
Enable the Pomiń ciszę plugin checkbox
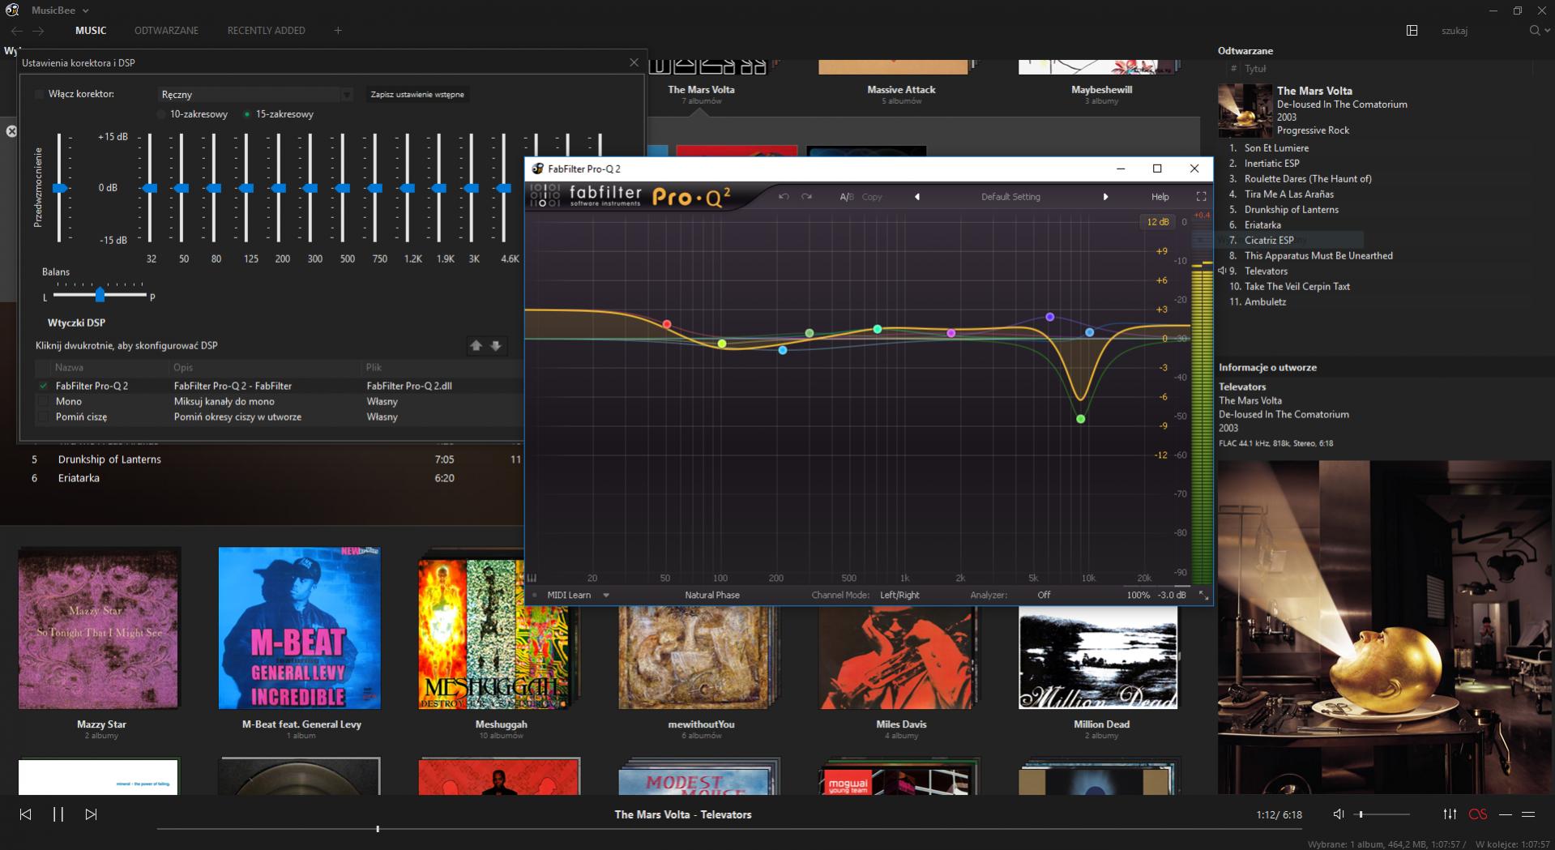[43, 417]
